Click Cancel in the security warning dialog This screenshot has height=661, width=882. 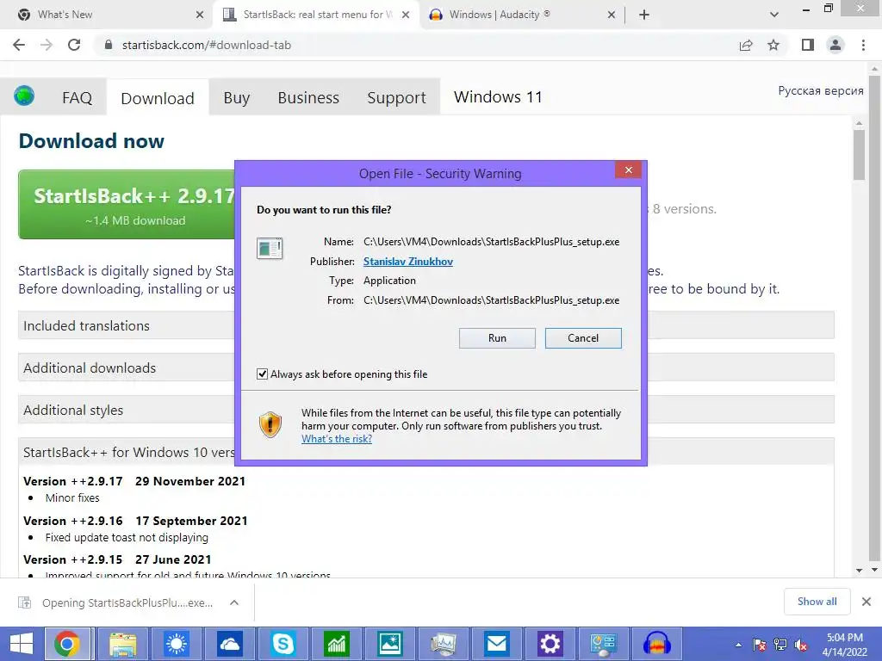[583, 337]
